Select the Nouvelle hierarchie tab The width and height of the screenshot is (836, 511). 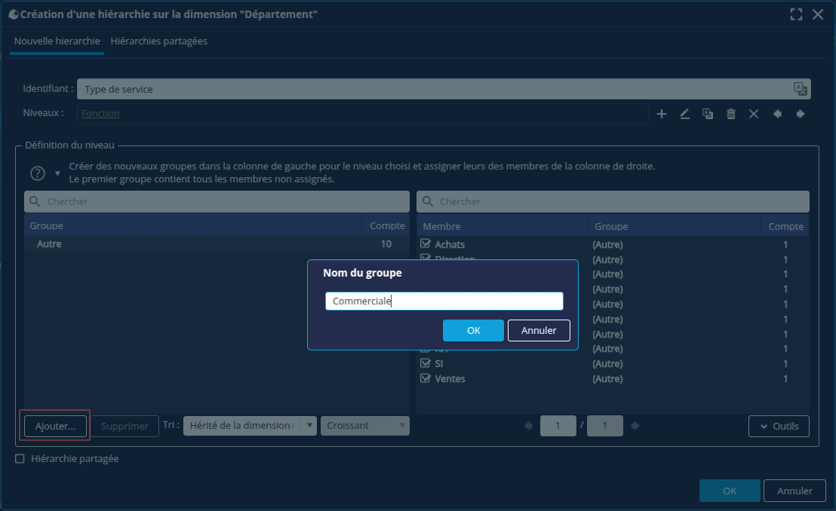(57, 41)
